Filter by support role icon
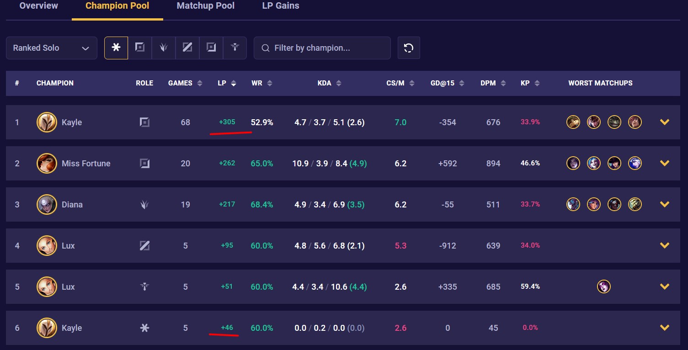This screenshot has height=350, width=688. (235, 48)
